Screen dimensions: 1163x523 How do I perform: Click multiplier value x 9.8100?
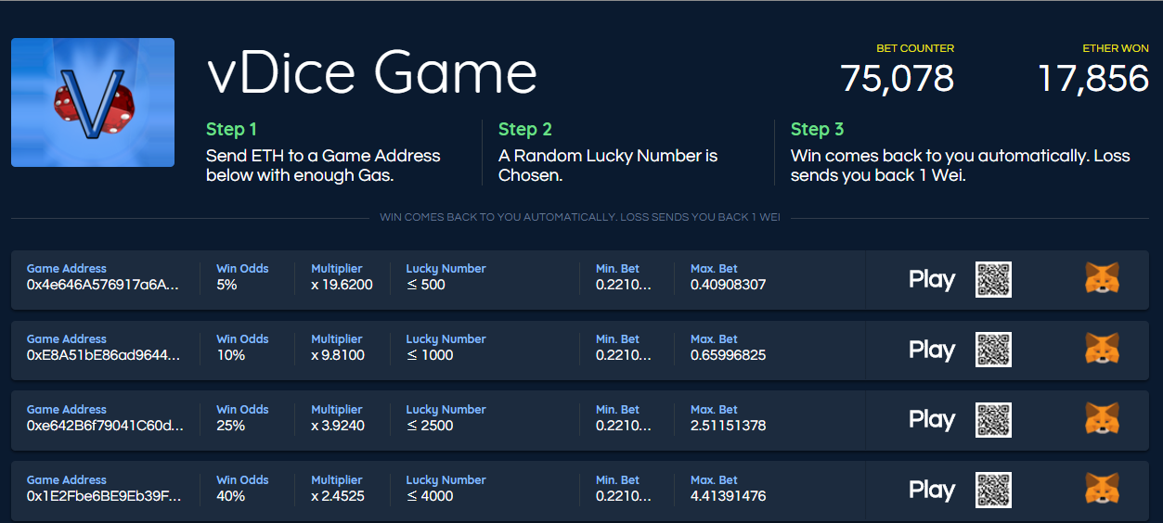338,355
